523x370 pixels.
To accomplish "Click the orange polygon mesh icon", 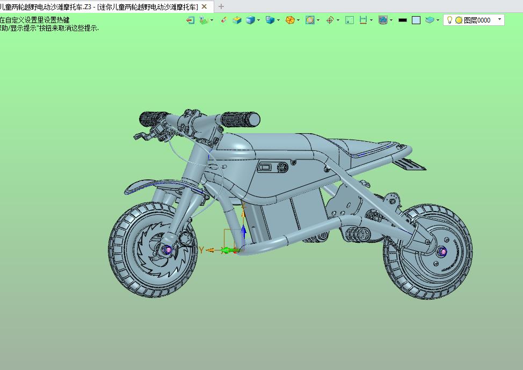I will click(290, 20).
